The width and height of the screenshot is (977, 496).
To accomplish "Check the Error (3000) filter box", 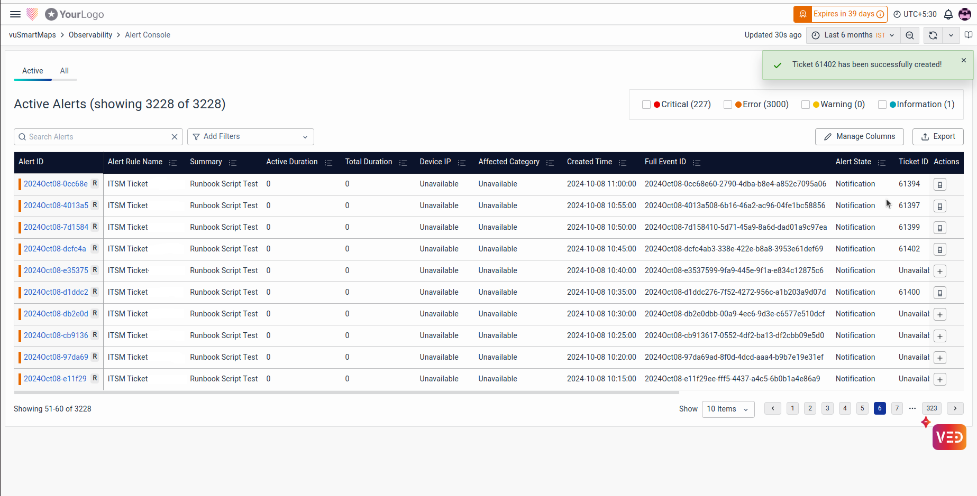I will [x=727, y=105].
